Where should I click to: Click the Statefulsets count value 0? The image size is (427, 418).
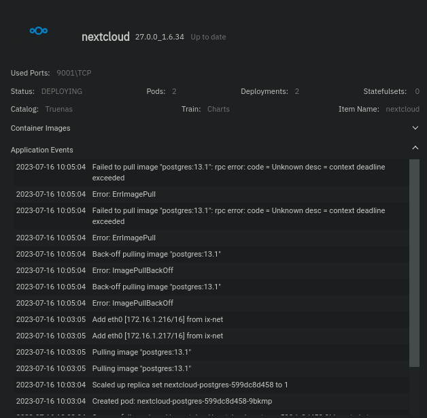[417, 91]
